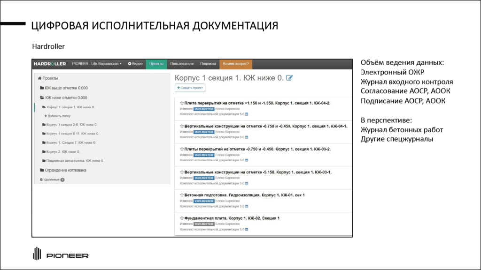
Task: Click the home icon beside 'Проекты' in the sidebar
Action: [x=40, y=78]
